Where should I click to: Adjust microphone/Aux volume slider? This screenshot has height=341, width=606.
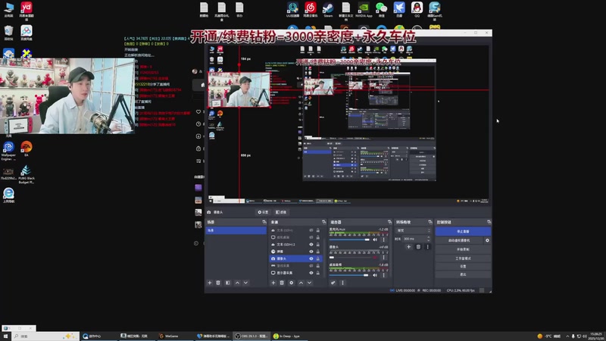coord(349,239)
